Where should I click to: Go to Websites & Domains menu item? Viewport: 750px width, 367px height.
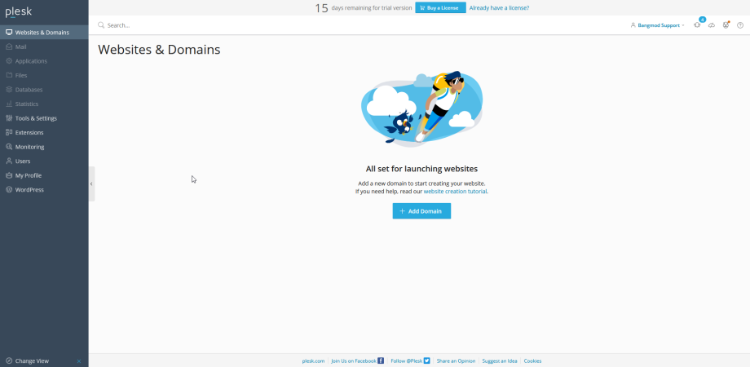44,33
